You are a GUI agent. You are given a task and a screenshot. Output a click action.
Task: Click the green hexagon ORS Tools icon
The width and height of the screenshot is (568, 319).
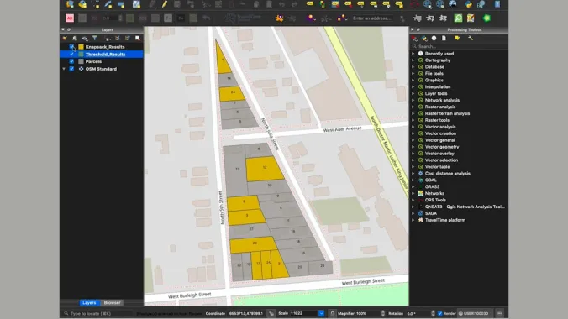click(x=486, y=18)
